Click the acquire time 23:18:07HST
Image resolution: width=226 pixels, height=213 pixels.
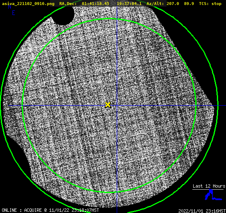pos(85,210)
